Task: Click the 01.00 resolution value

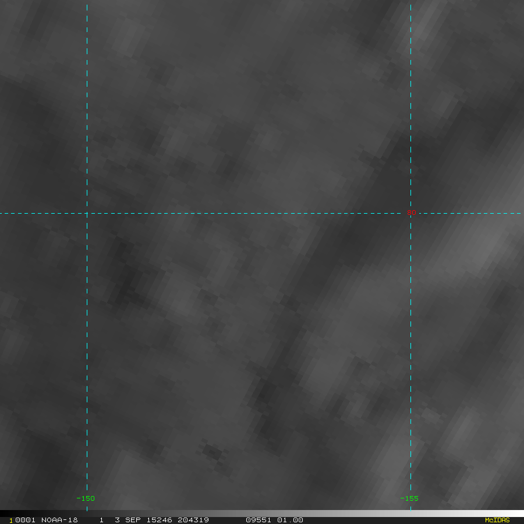Action: pyautogui.click(x=290, y=520)
